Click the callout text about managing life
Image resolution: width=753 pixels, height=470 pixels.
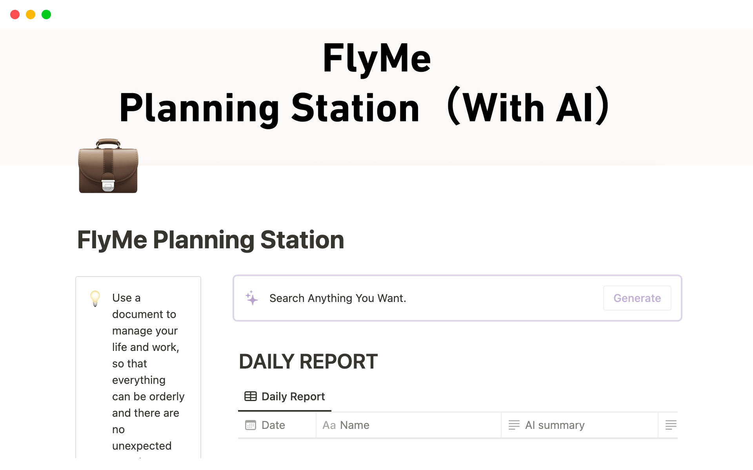click(x=145, y=371)
